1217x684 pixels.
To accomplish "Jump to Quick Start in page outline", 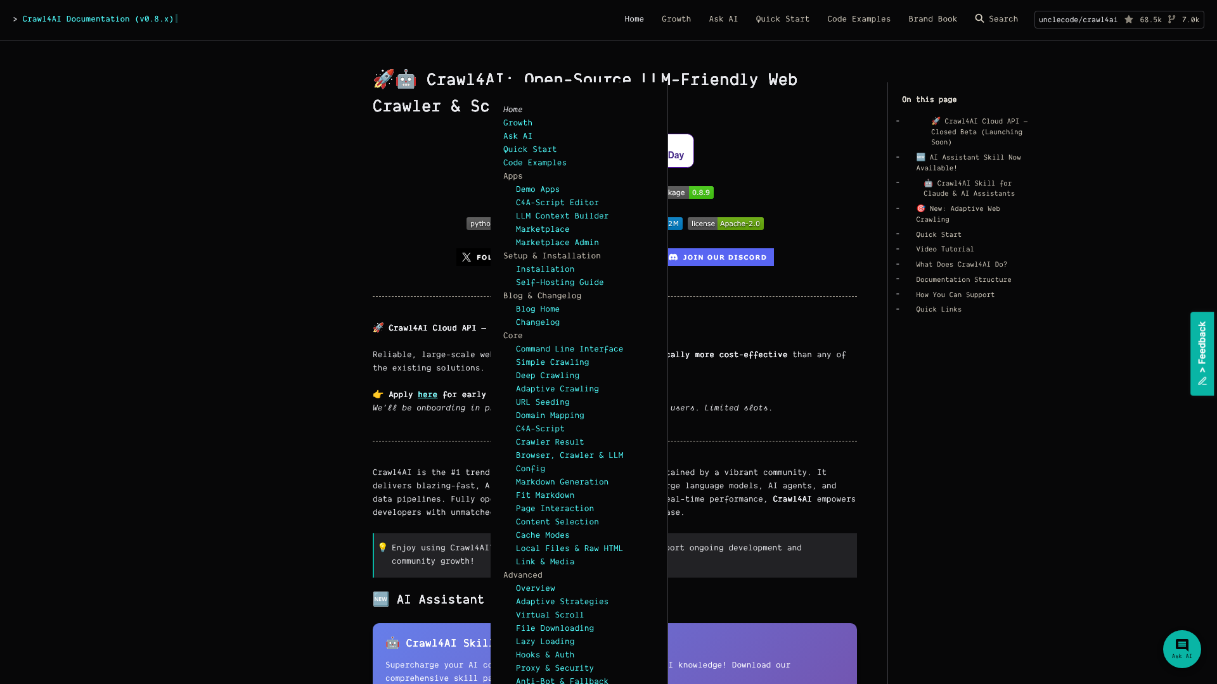I will tap(939, 235).
